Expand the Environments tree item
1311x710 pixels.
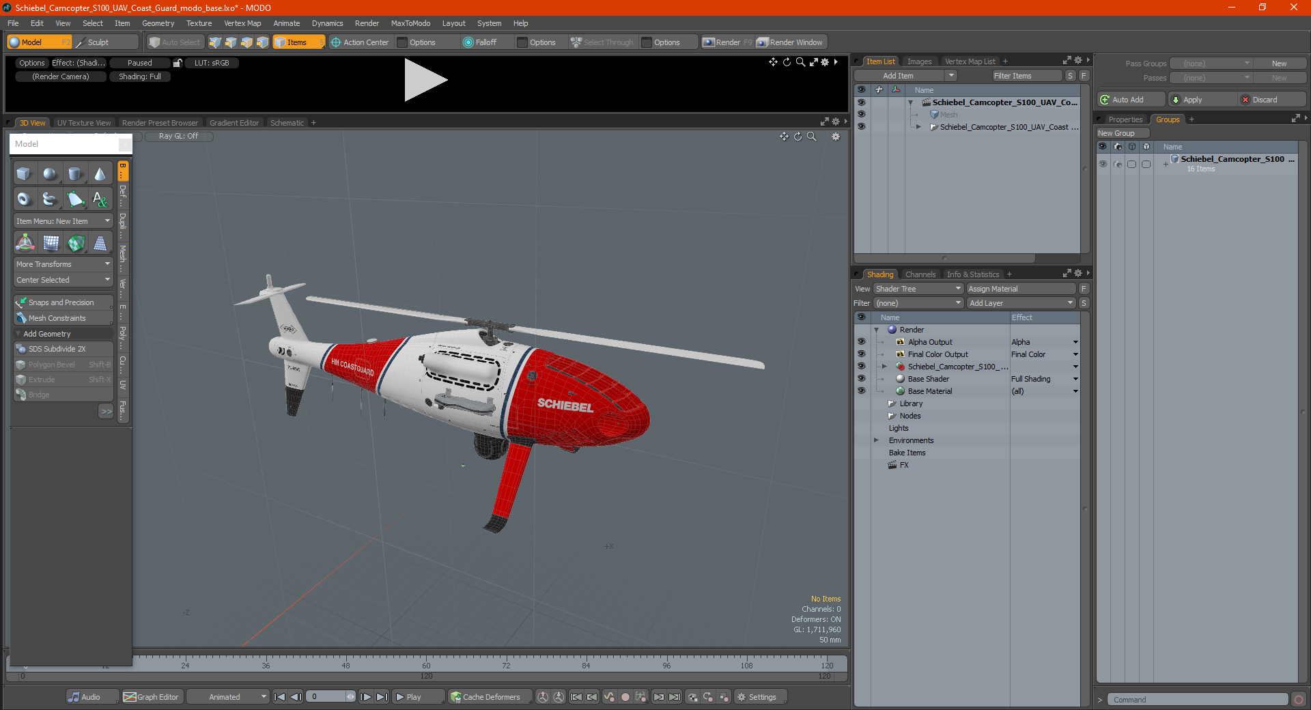pos(877,440)
